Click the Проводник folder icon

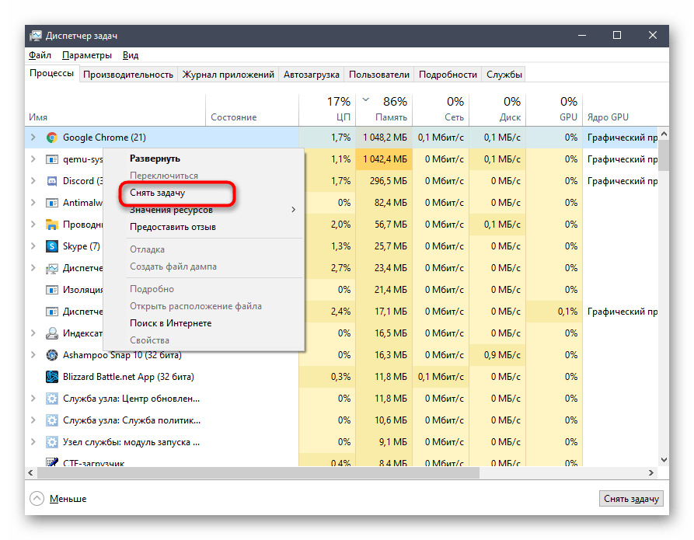click(x=52, y=225)
